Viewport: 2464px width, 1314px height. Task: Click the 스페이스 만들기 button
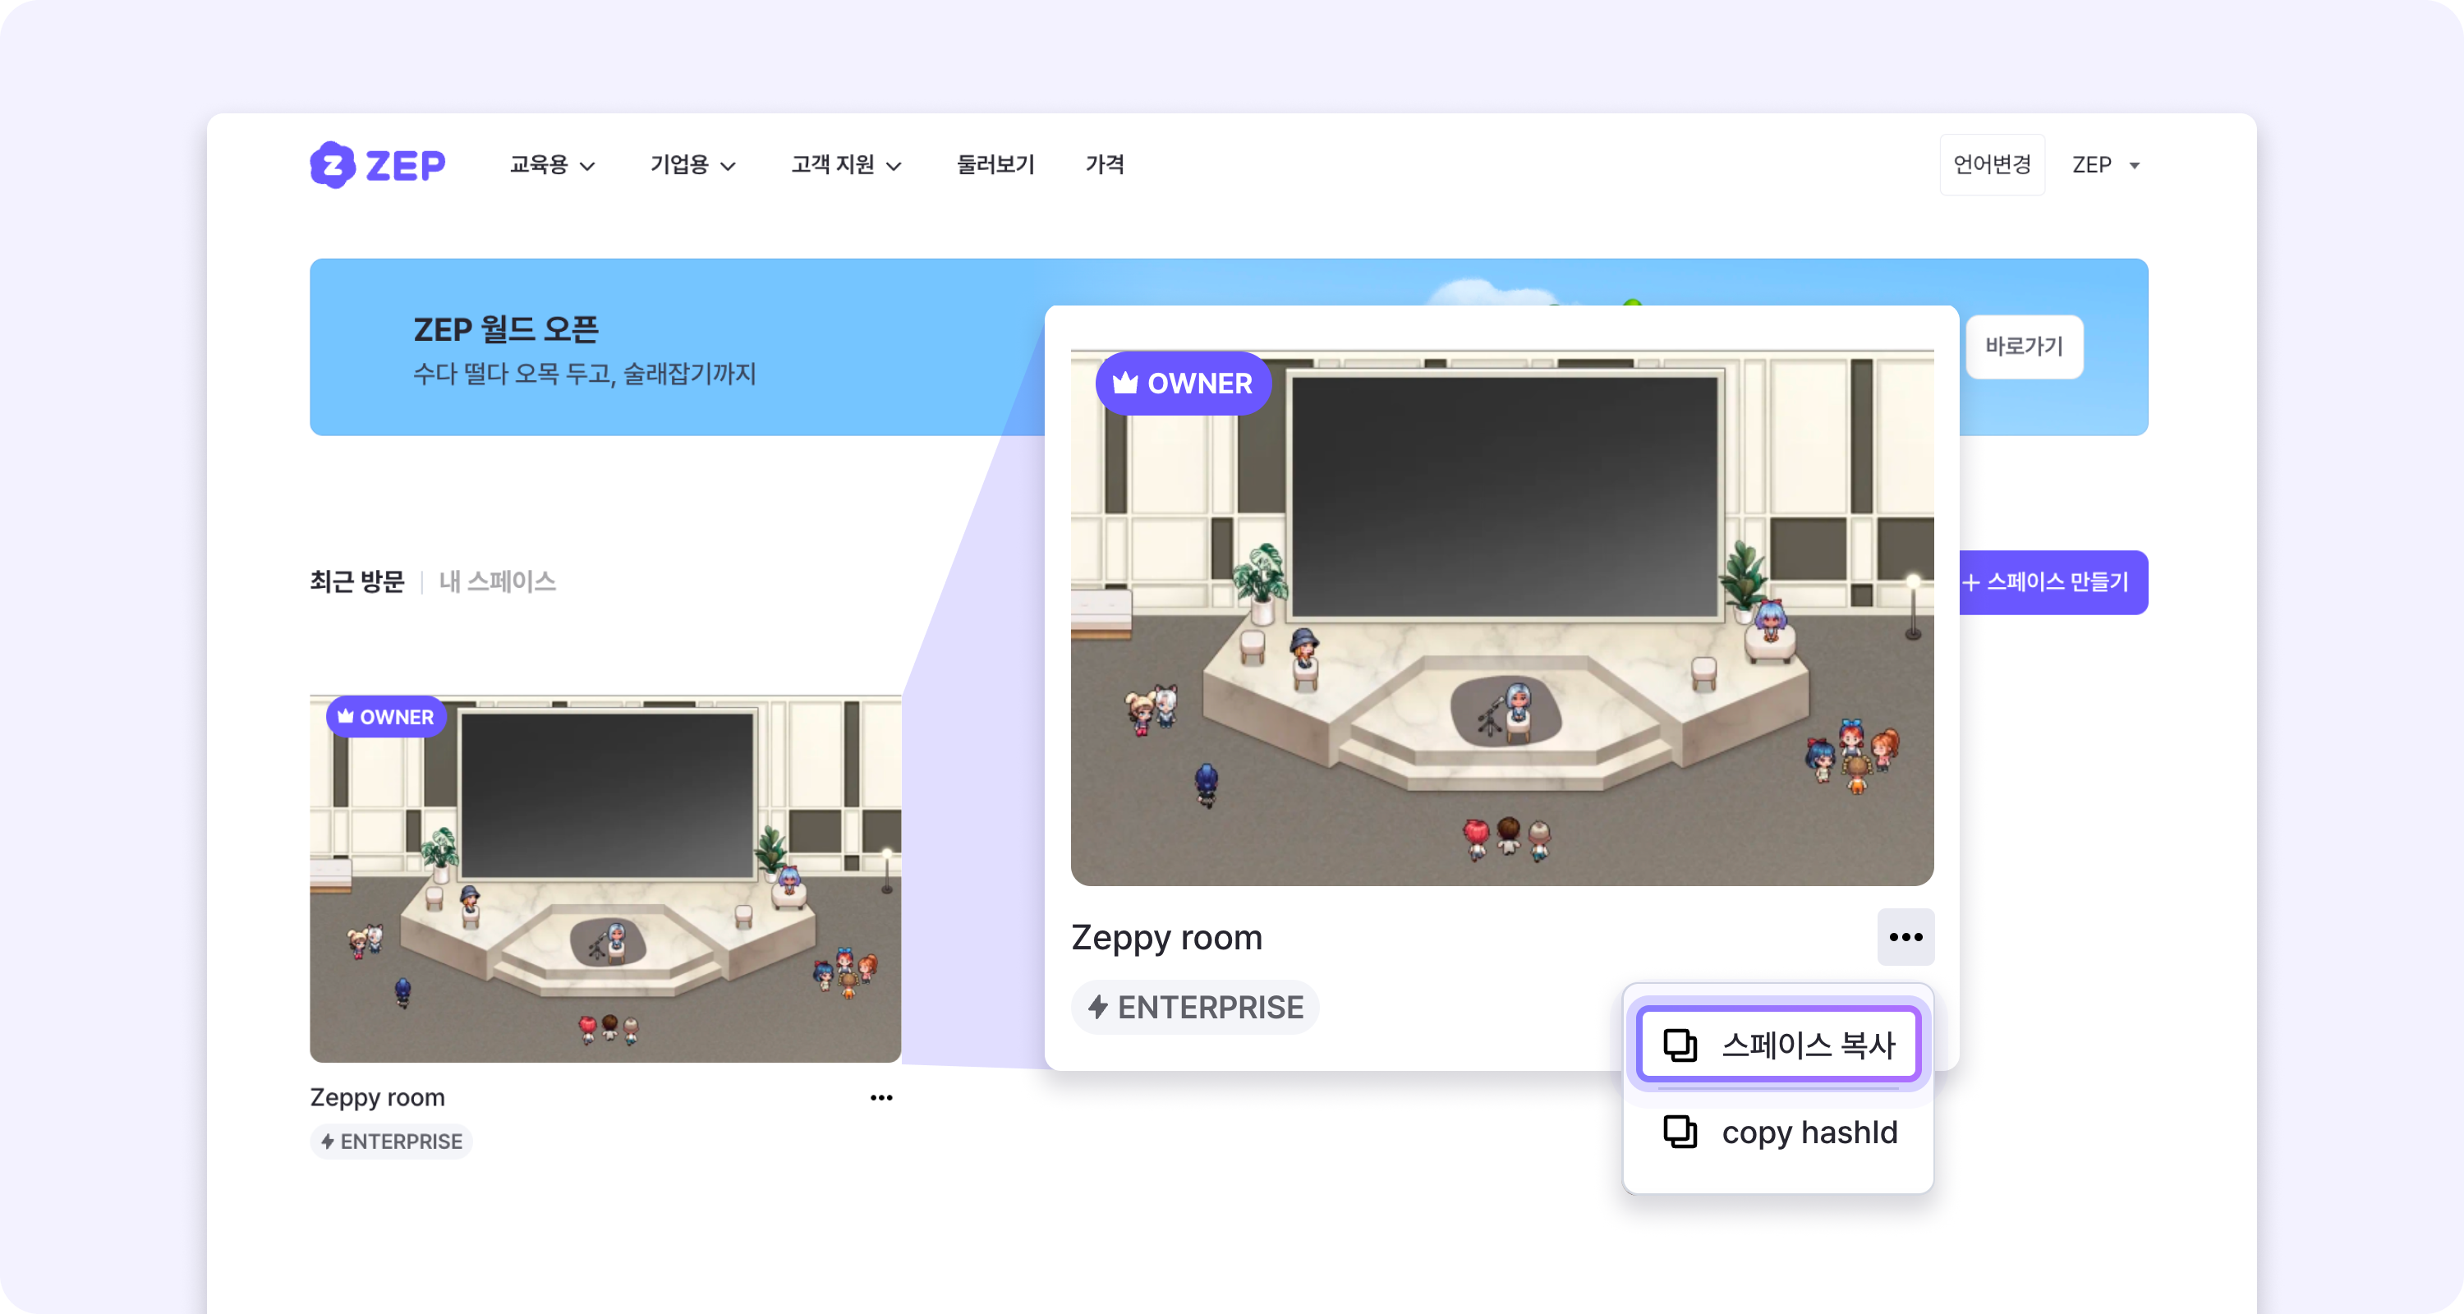[x=2052, y=581]
